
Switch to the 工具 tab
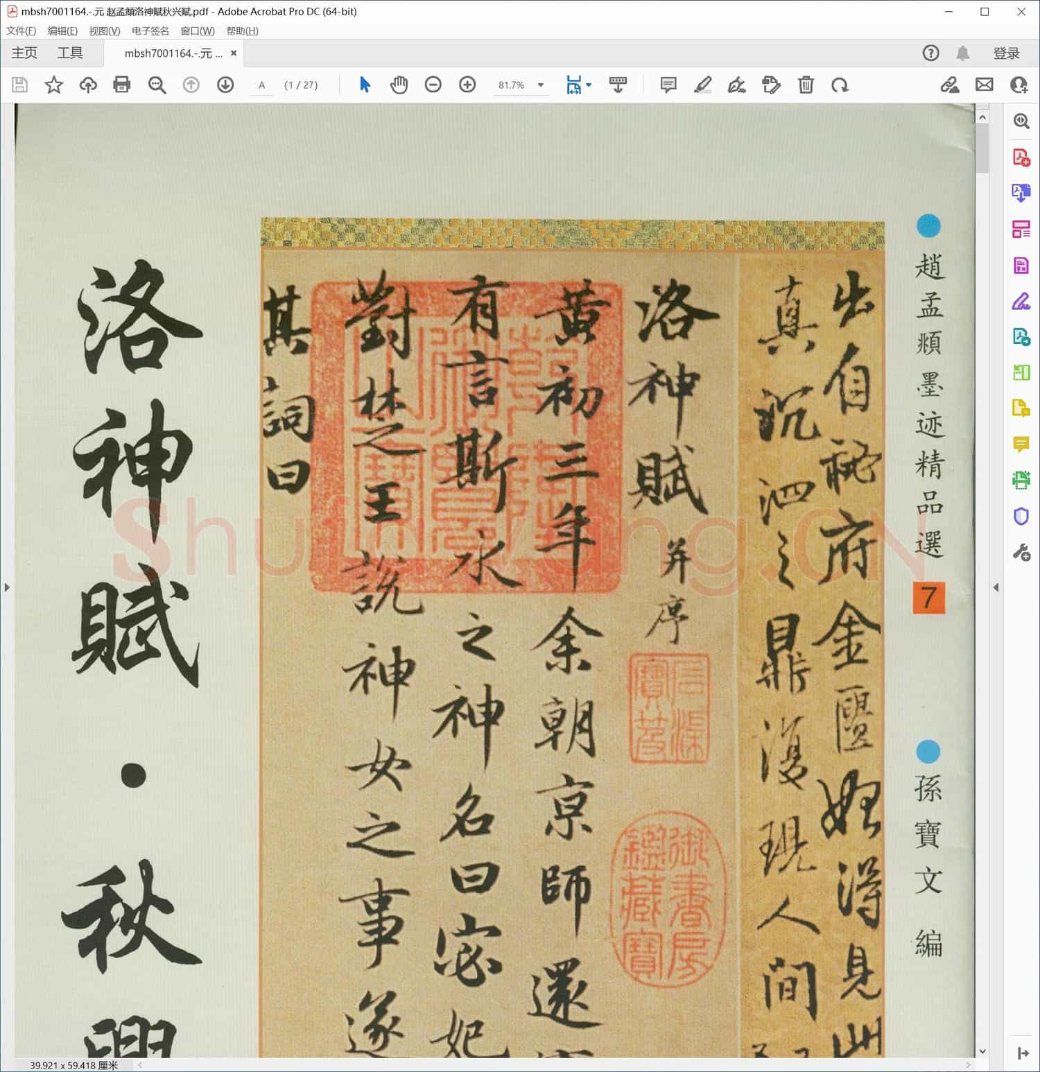[70, 53]
